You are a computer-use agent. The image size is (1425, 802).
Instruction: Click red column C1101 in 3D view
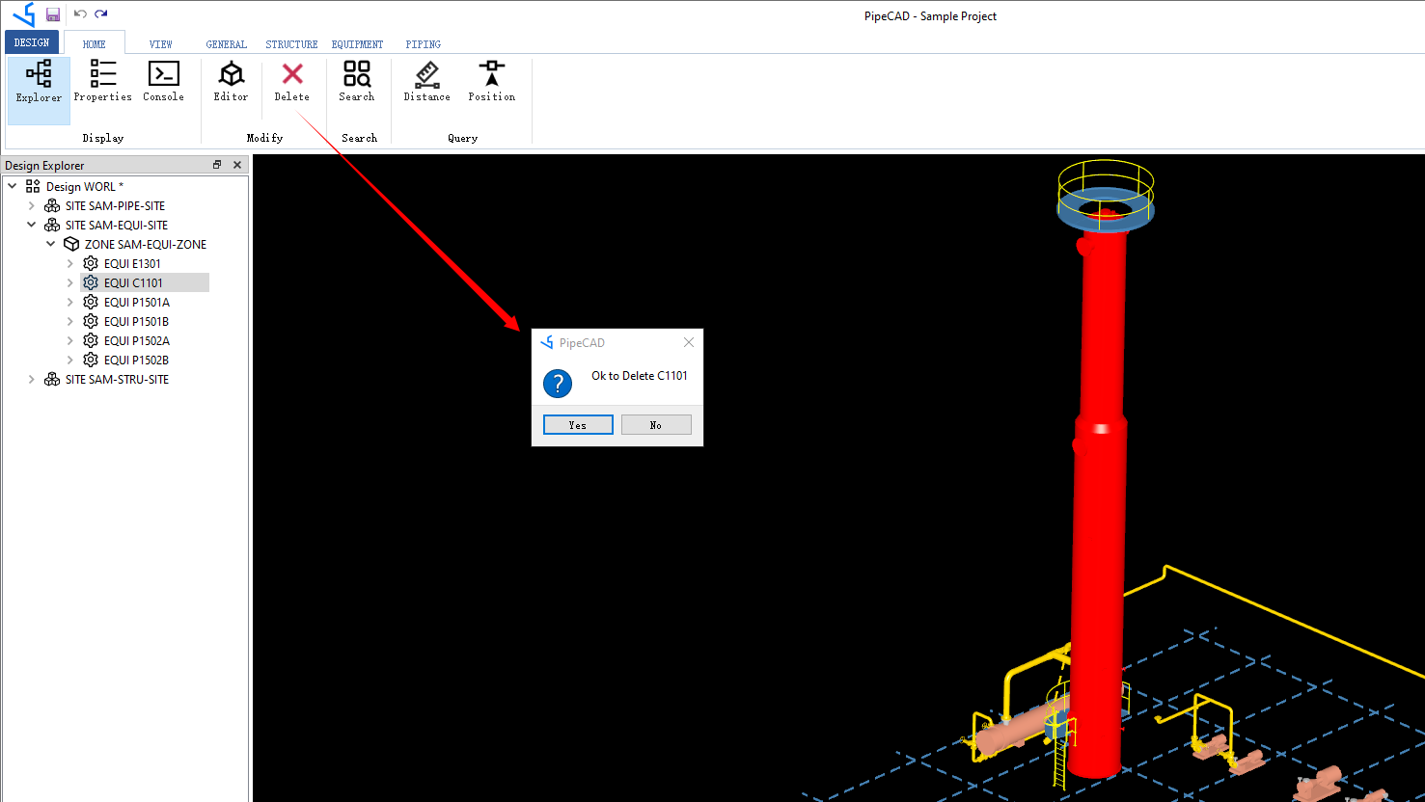point(1100,501)
